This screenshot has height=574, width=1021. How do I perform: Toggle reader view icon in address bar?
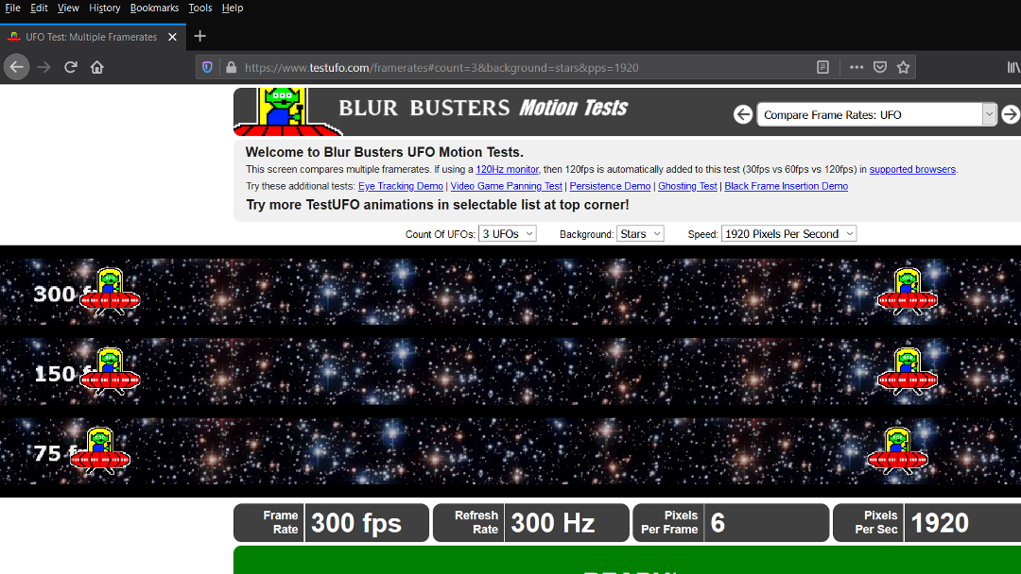click(823, 67)
